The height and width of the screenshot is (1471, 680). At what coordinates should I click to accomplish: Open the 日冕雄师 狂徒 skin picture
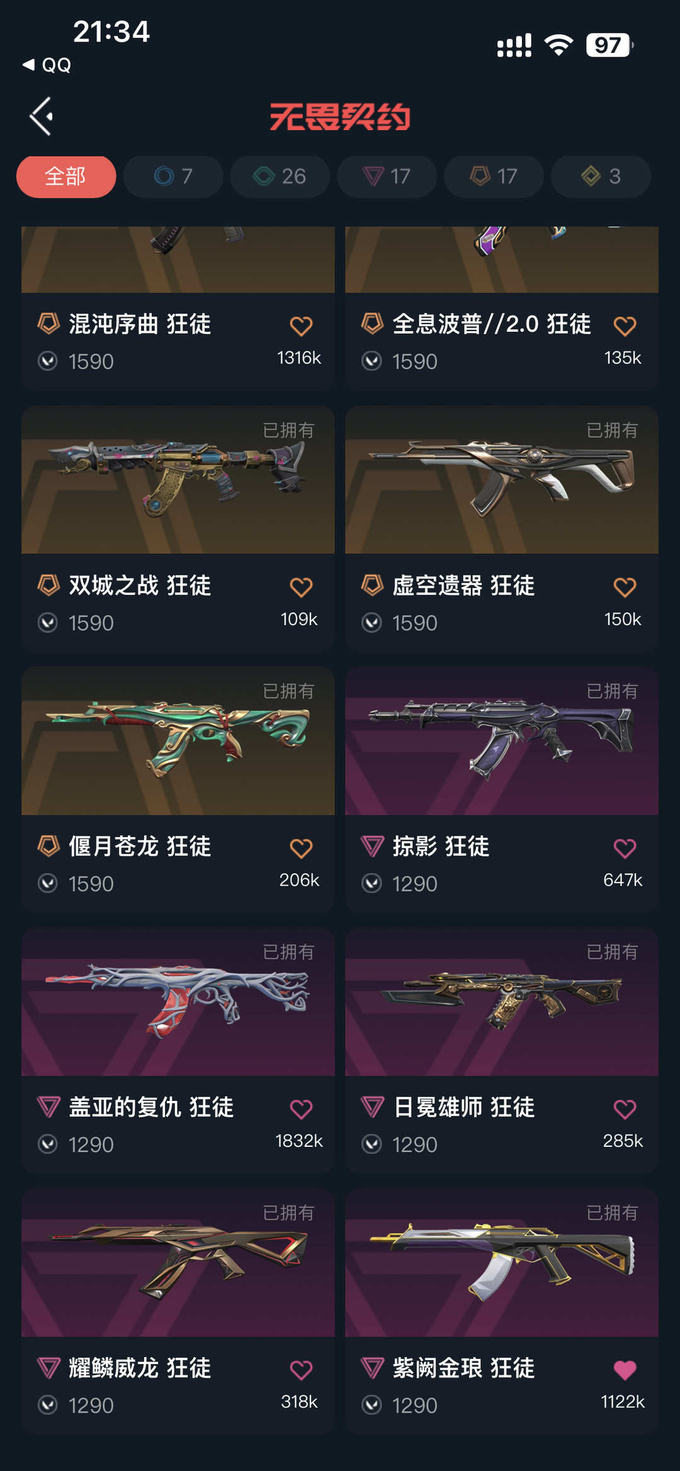pos(502,1001)
